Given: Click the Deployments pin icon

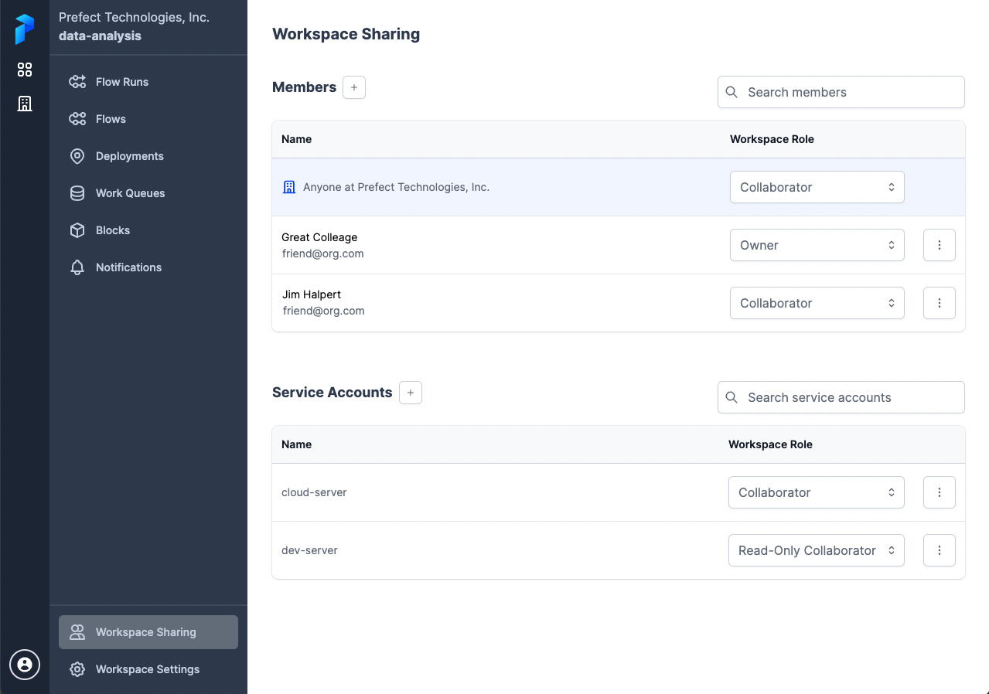Looking at the screenshot, I should [x=77, y=156].
